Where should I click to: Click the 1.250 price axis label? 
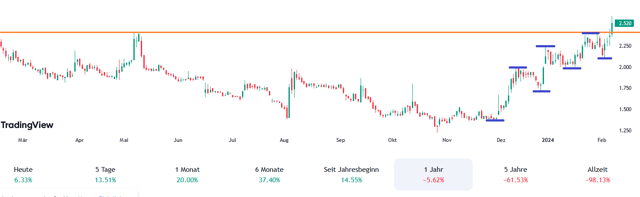[625, 130]
